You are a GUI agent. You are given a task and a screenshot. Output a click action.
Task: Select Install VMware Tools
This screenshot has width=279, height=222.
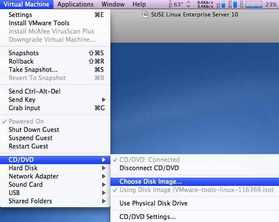55,23
